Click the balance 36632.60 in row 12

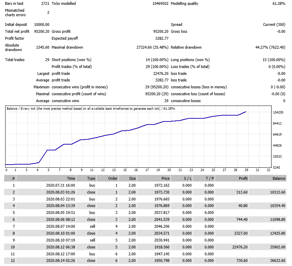pyautogui.click(x=278, y=260)
